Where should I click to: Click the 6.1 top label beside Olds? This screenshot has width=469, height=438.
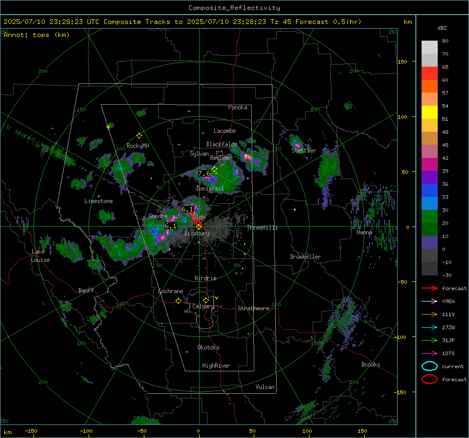point(188,209)
